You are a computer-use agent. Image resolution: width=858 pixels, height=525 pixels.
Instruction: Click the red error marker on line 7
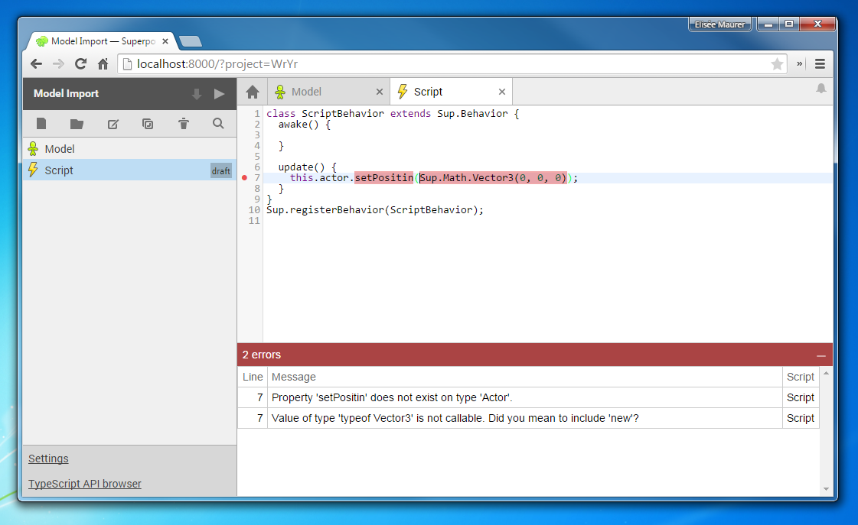pos(245,177)
